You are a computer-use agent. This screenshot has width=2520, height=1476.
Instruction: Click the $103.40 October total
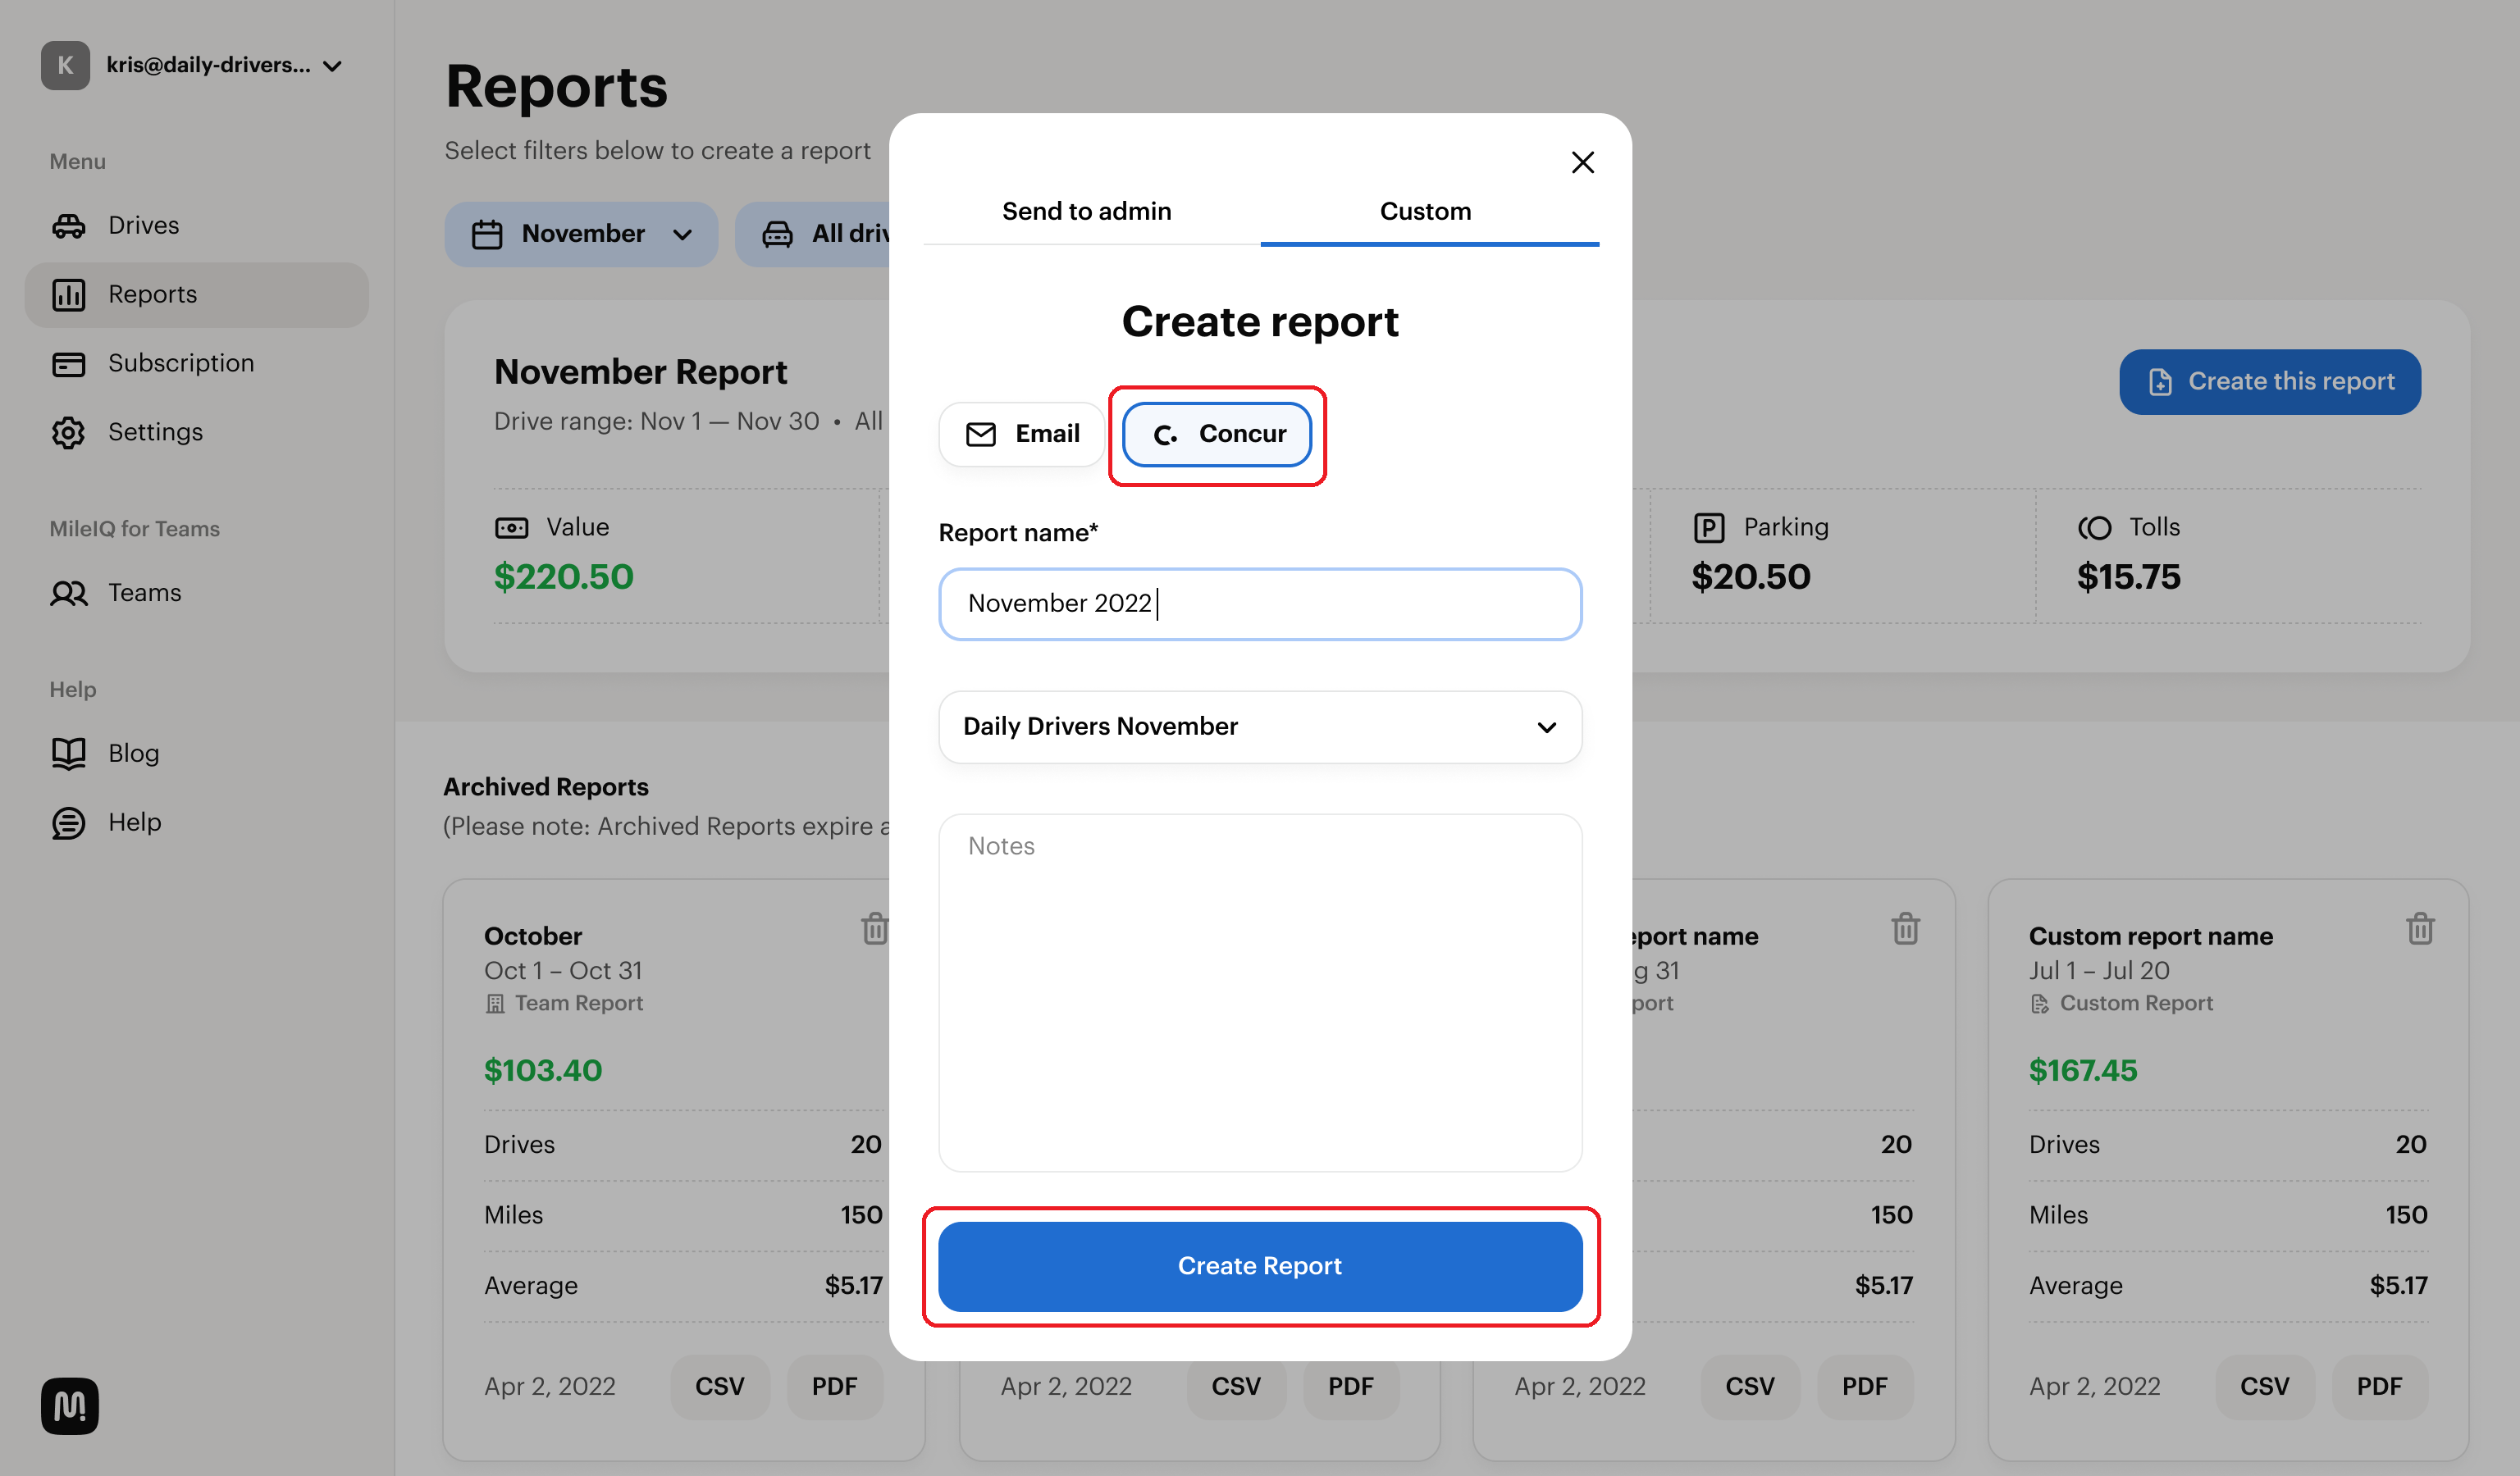pyautogui.click(x=543, y=1070)
